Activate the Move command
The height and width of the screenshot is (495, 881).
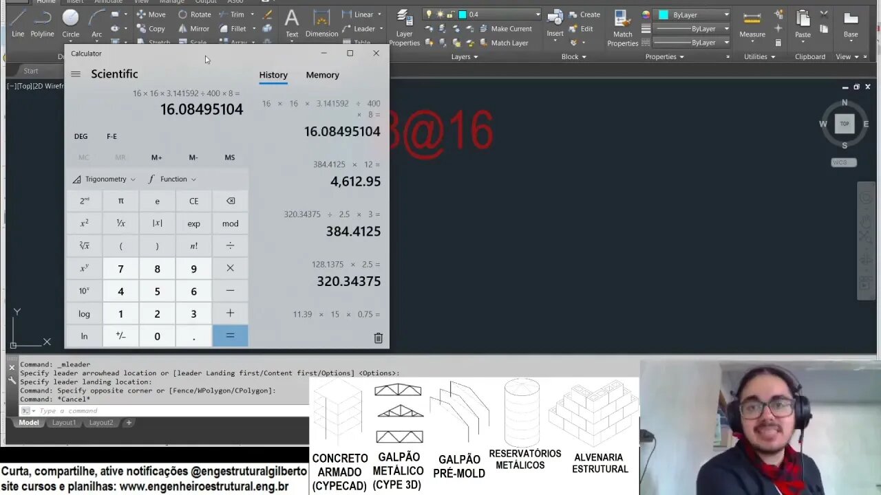click(x=151, y=14)
